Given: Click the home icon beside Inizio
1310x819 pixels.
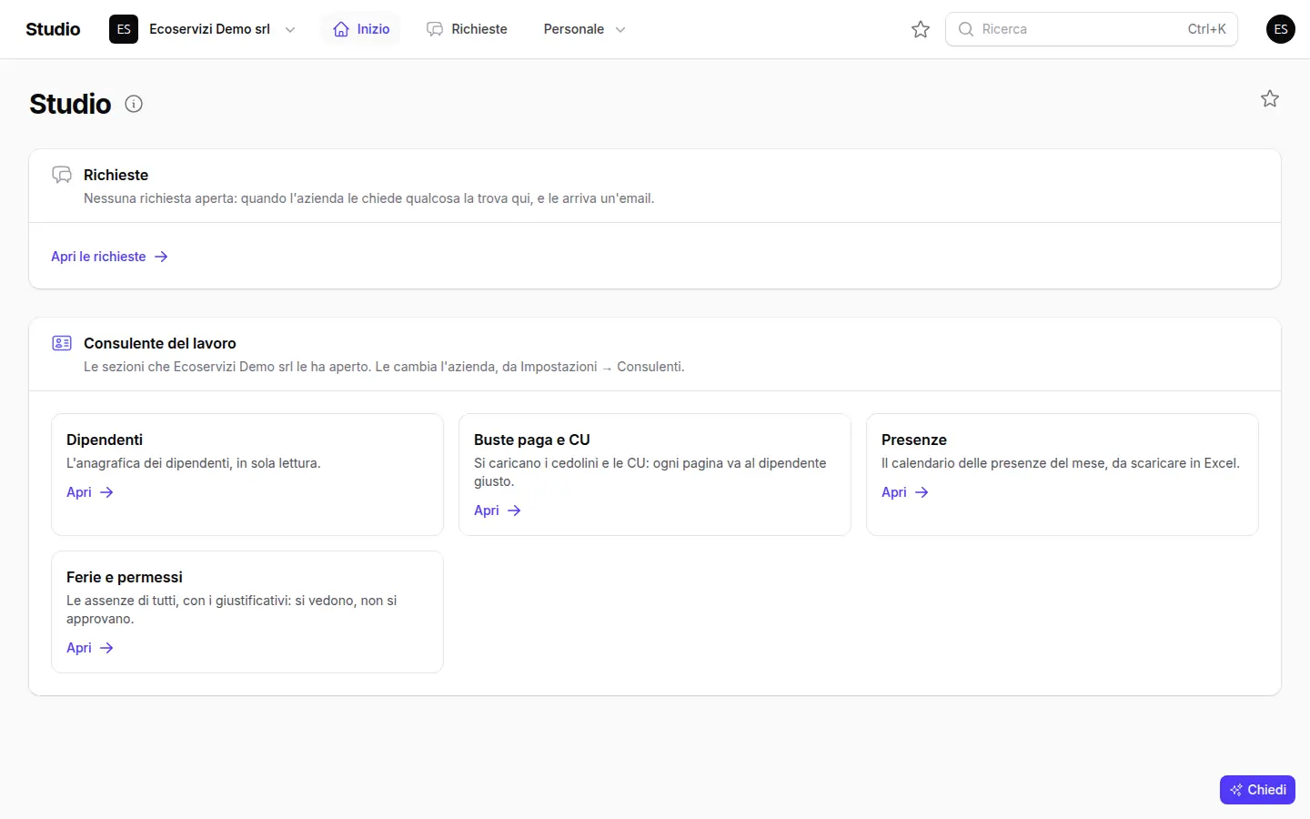Looking at the screenshot, I should click(x=341, y=29).
